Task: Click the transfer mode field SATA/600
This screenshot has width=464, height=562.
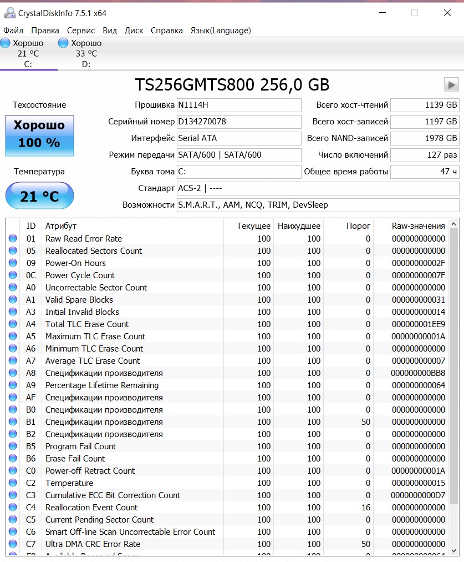Action: point(239,155)
